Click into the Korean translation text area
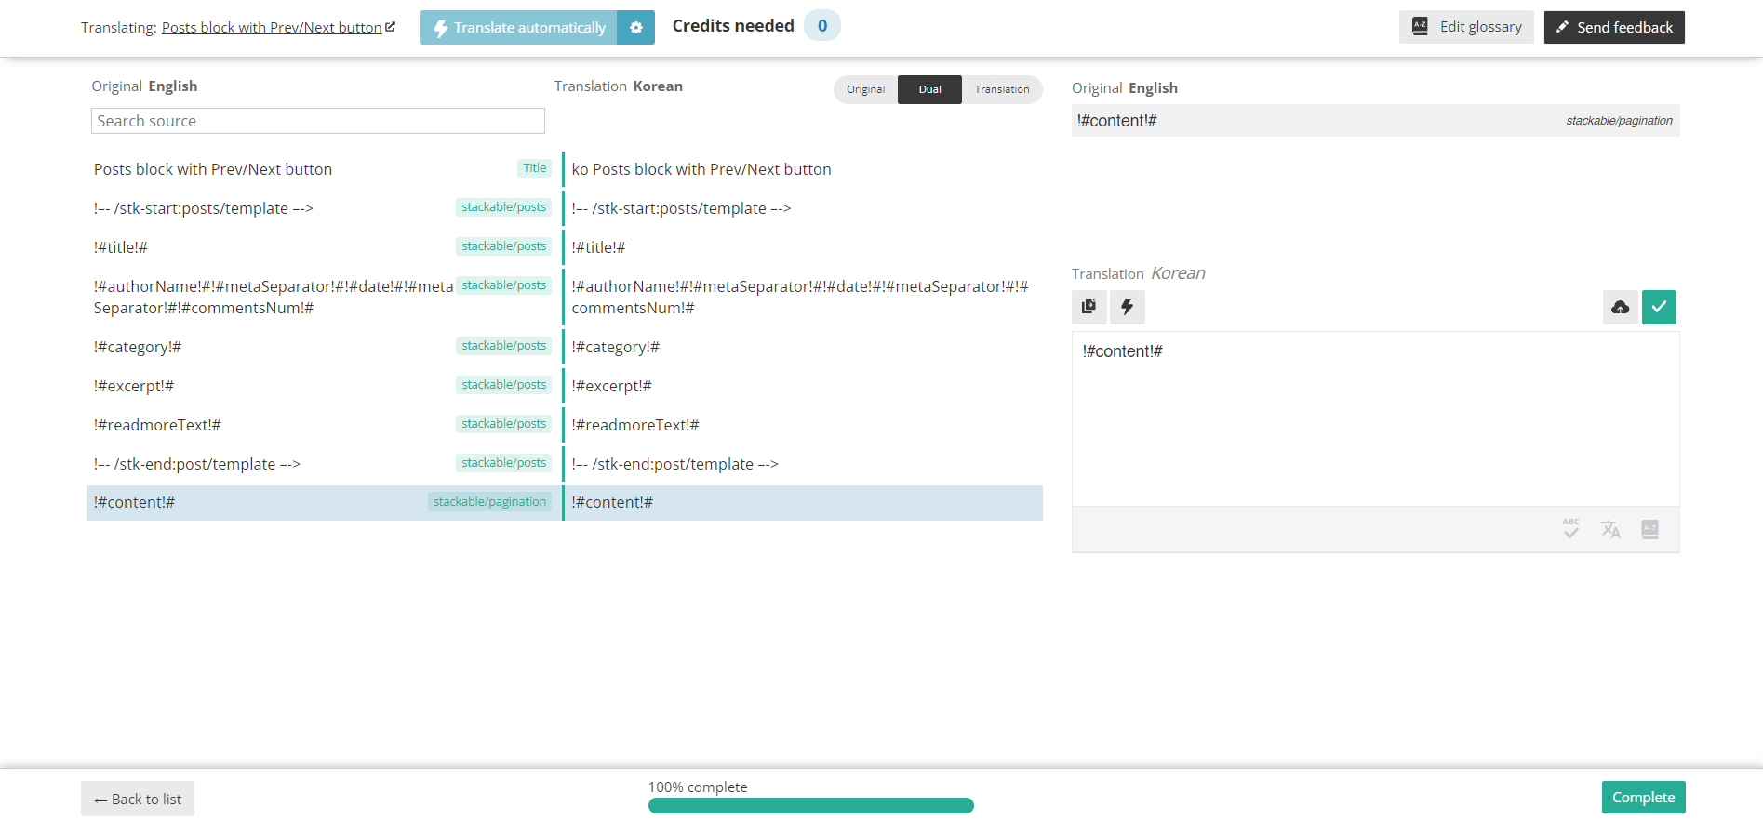1763x820 pixels. tap(1376, 418)
